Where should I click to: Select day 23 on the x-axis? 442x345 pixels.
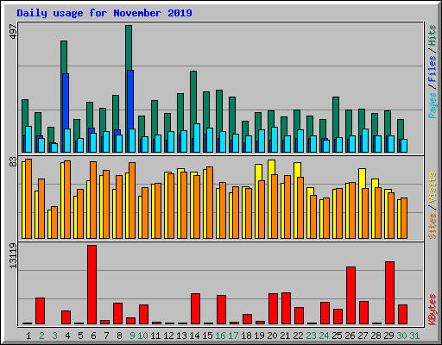tap(311, 336)
